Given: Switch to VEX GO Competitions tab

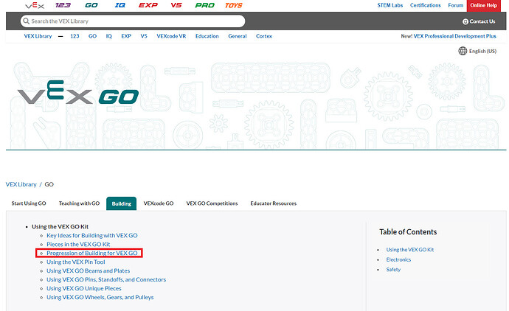Looking at the screenshot, I should coord(212,203).
